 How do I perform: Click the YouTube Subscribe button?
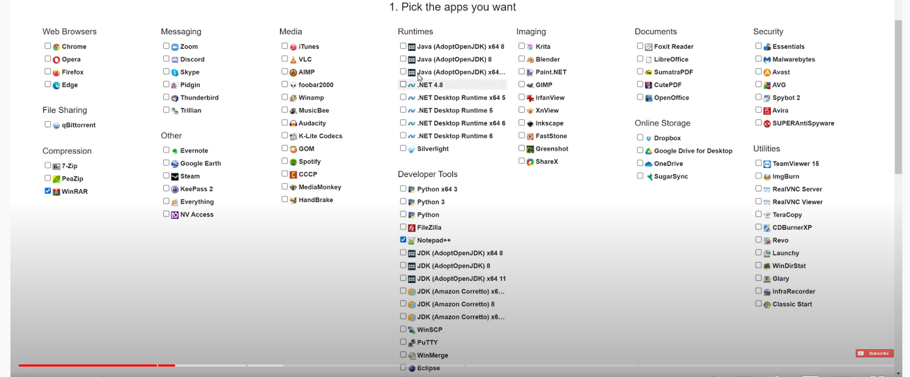click(x=874, y=353)
